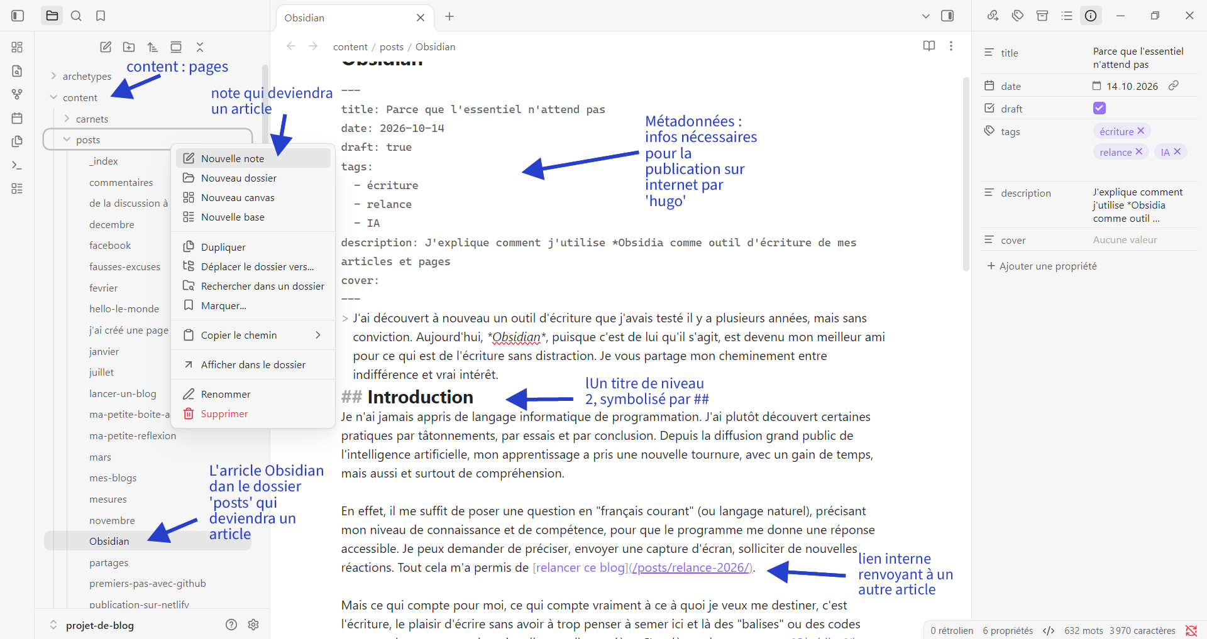This screenshot has height=639, width=1207.
Task: Open vault settings gear icon
Action: [253, 625]
